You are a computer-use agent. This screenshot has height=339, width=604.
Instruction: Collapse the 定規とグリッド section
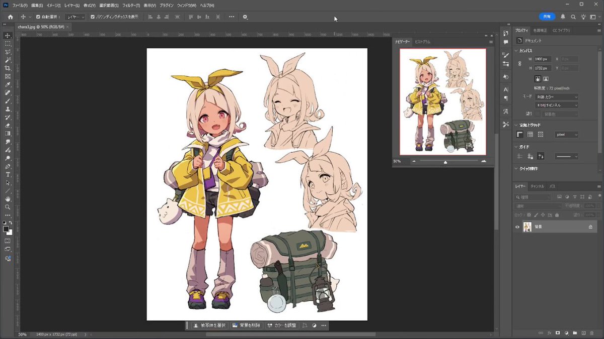pos(516,125)
